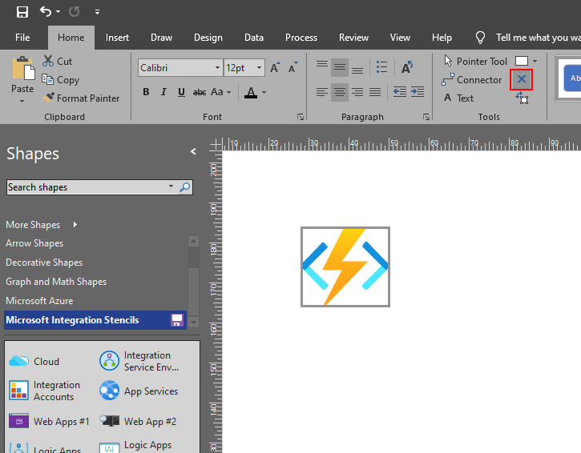The image size is (581, 453).
Task: Select the Pointer Tool
Action: click(x=475, y=61)
